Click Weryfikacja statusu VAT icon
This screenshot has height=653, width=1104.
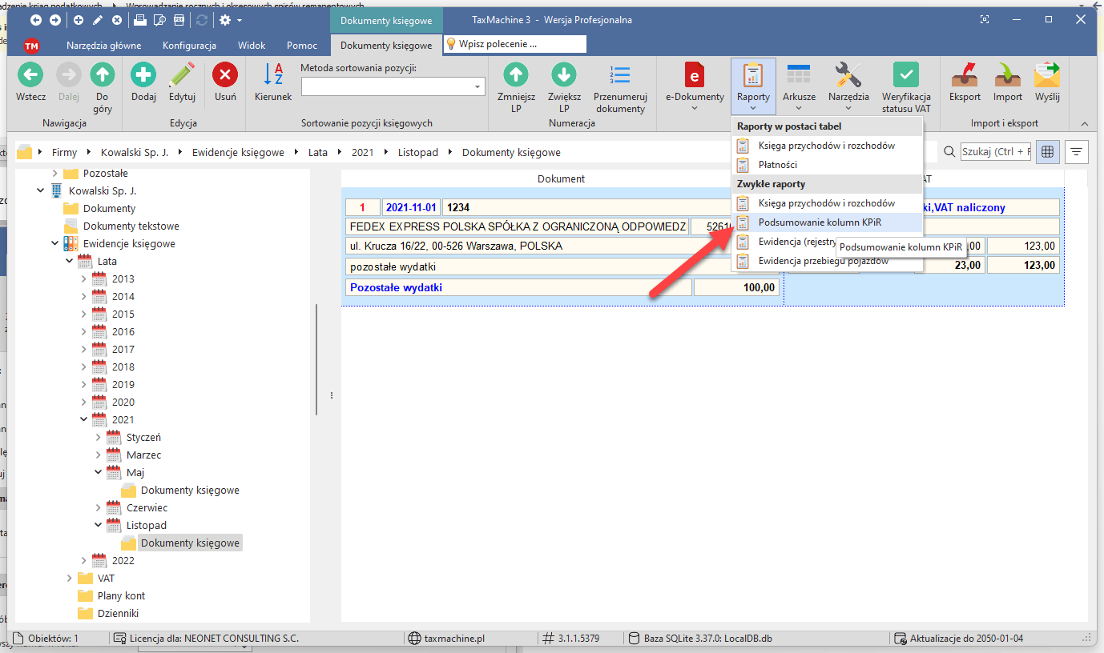906,76
